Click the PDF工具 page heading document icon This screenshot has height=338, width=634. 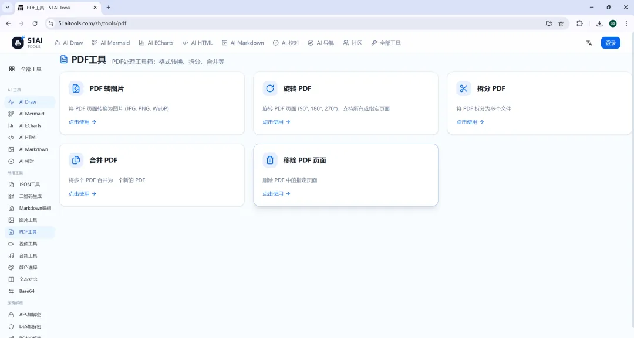pos(64,60)
